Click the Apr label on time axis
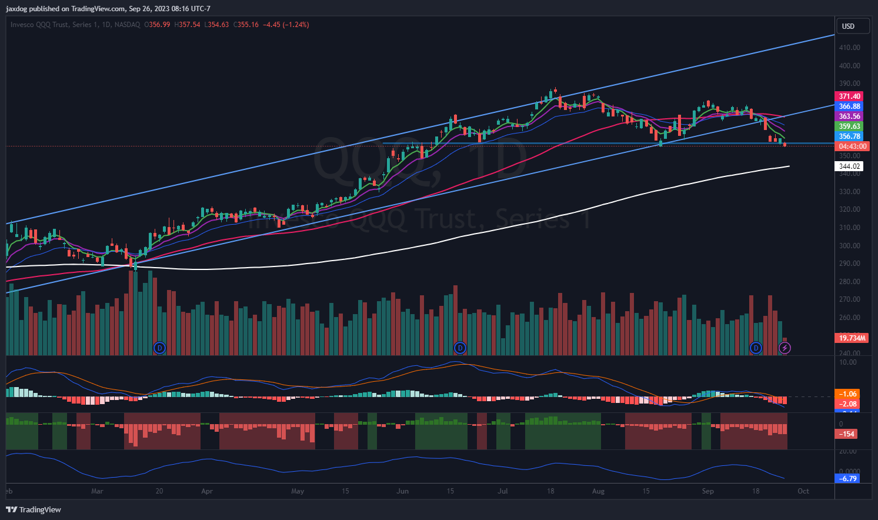The height and width of the screenshot is (520, 878). point(206,491)
